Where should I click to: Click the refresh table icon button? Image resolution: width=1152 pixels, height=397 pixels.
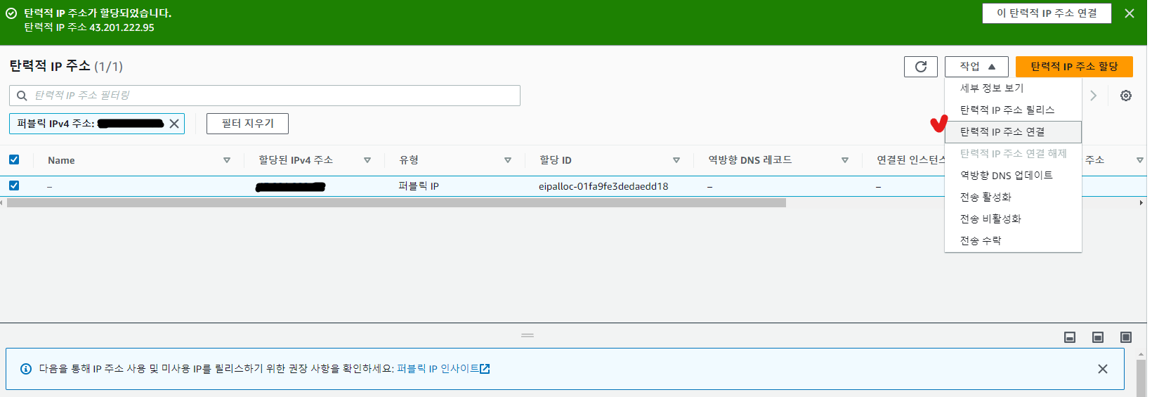pos(920,67)
